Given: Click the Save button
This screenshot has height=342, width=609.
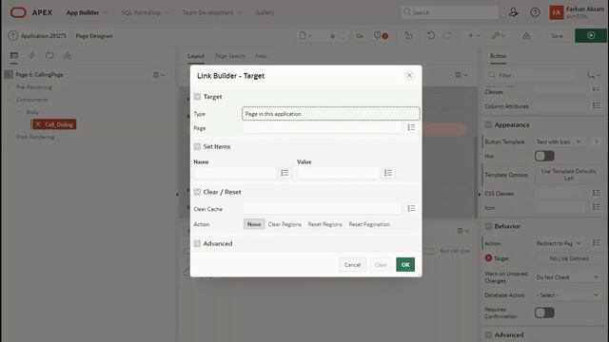Looking at the screenshot, I should coord(557,36).
